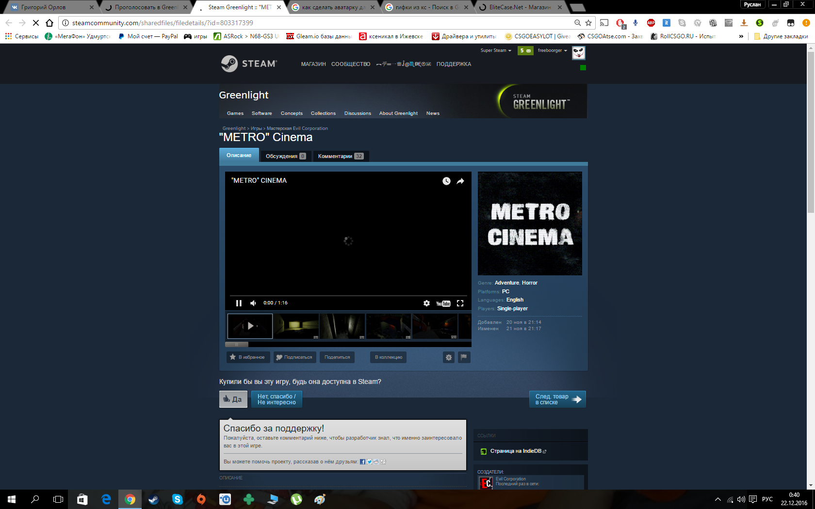
Task: Pause the METRO Cinema video
Action: click(x=239, y=303)
